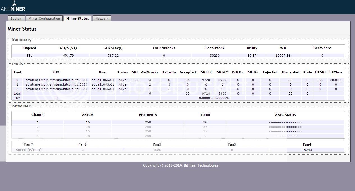Select the 'GetWorks' column header
This screenshot has width=355, height=191.
pyautogui.click(x=150, y=72)
